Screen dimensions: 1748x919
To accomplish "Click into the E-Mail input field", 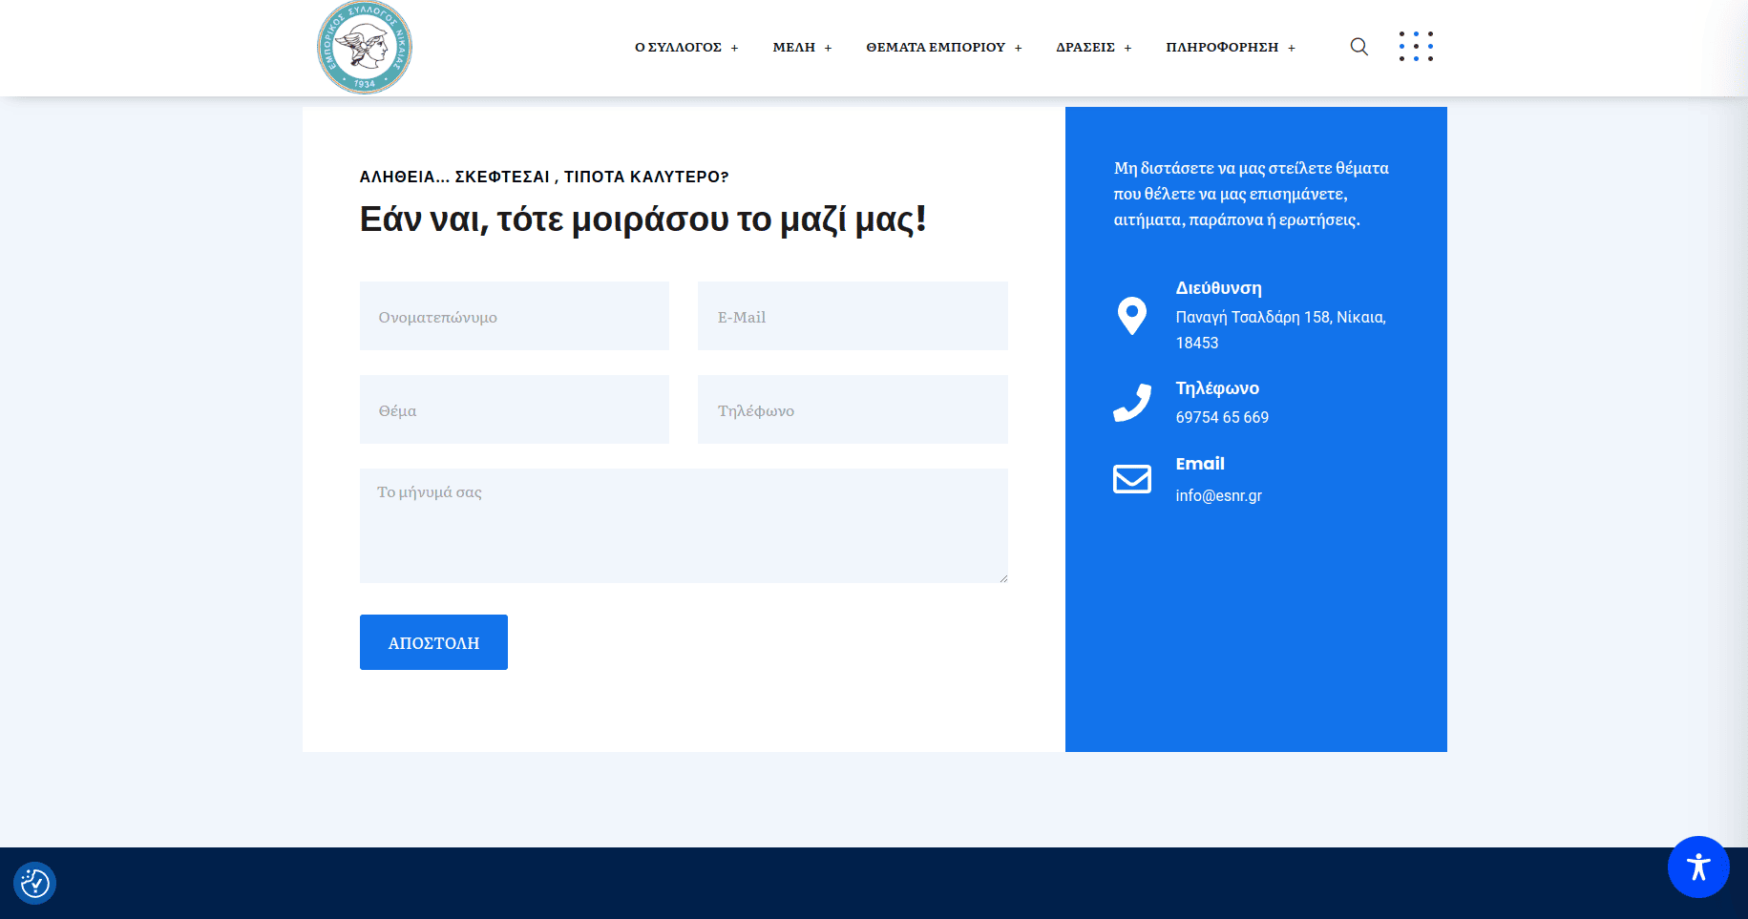I will pyautogui.click(x=852, y=316).
